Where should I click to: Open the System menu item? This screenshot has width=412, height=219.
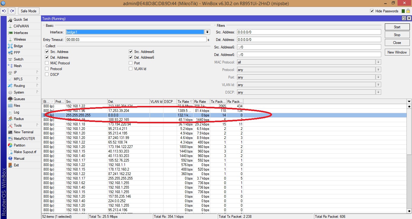[x=19, y=92]
